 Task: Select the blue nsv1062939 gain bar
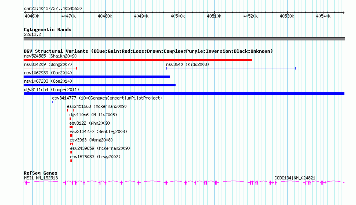tap(97, 77)
